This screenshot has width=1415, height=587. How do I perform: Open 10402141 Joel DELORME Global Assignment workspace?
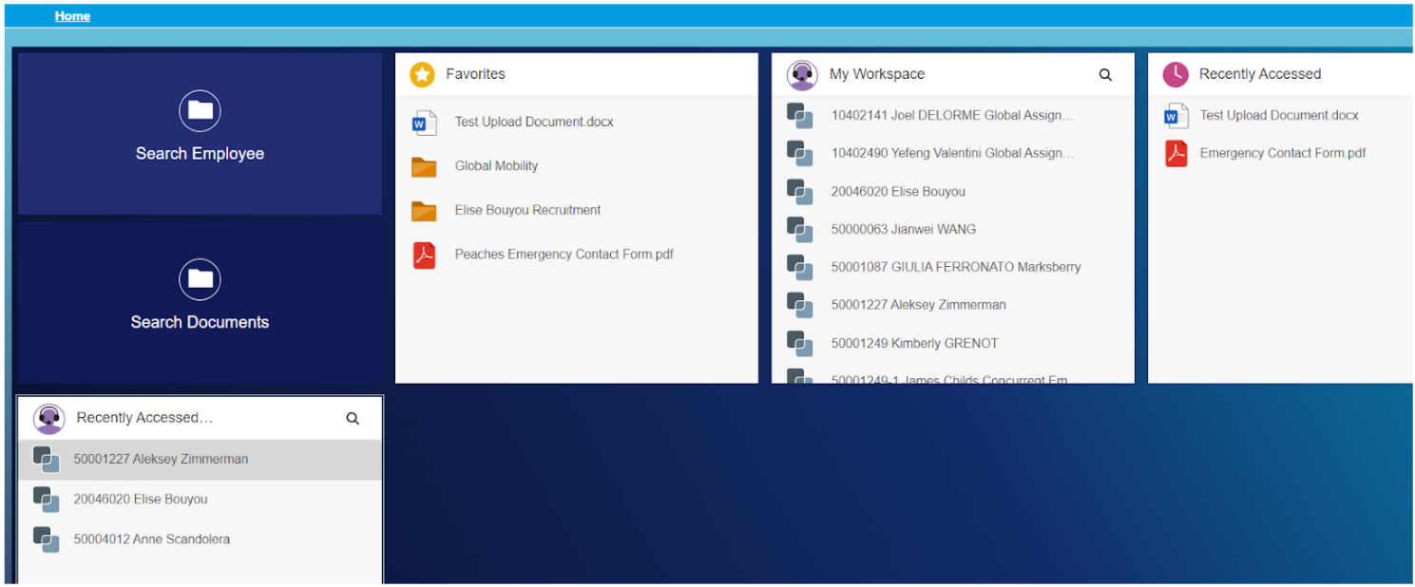pyautogui.click(x=951, y=115)
